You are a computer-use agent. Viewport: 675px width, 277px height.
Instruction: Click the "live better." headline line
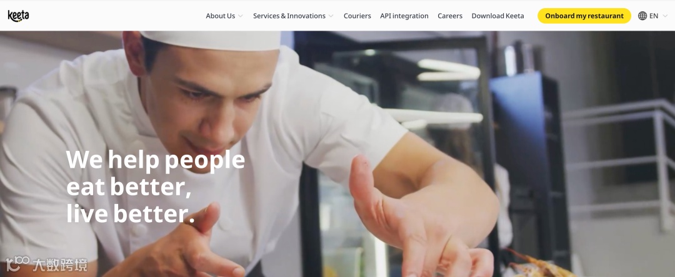131,214
